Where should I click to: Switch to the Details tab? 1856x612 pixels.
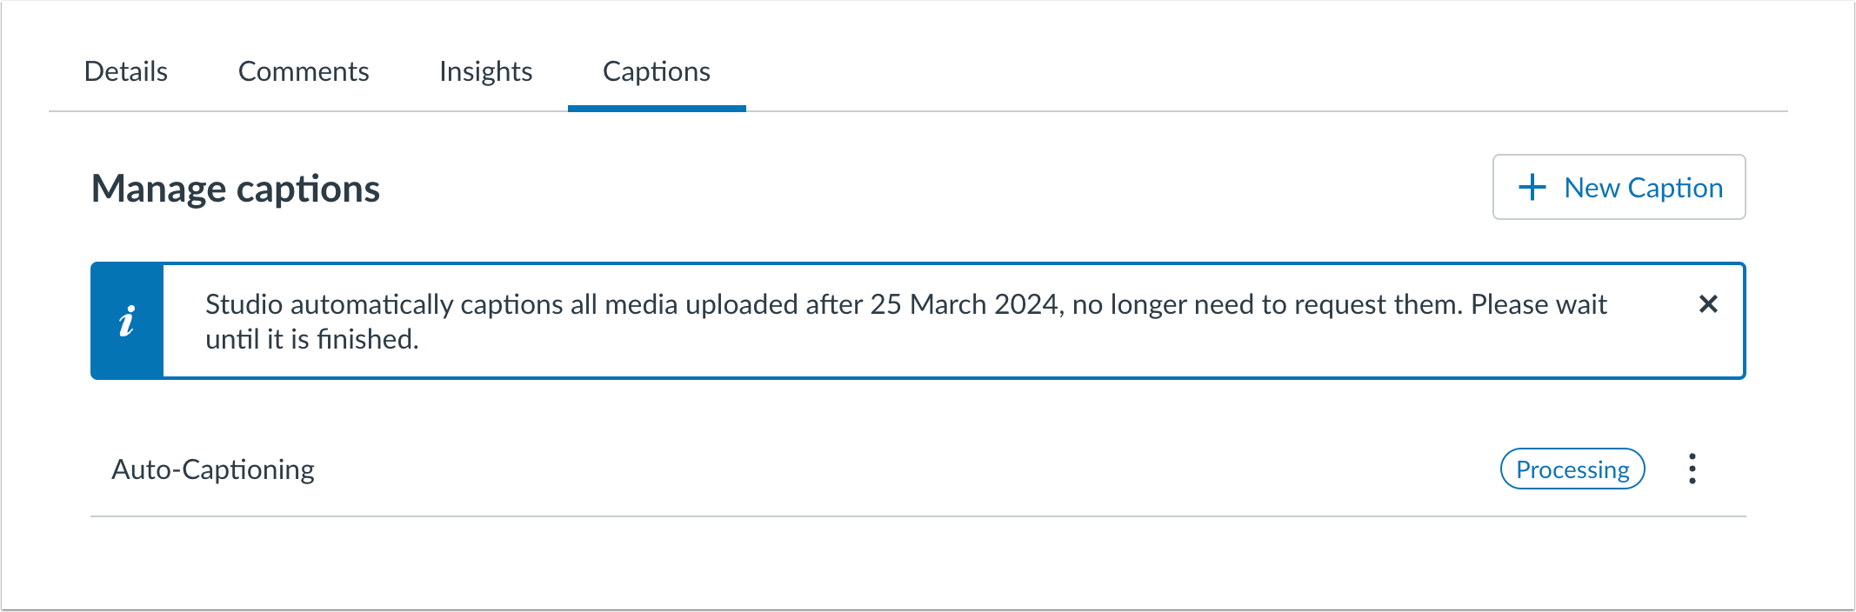(x=126, y=71)
